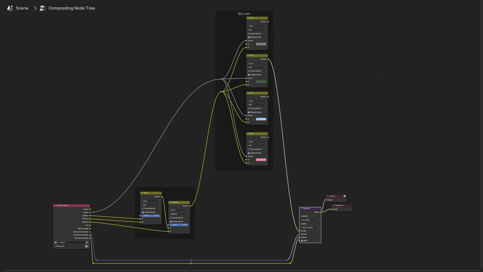Click the Result socket of the blue Mix node
The image size is (483, 272).
click(x=268, y=97)
